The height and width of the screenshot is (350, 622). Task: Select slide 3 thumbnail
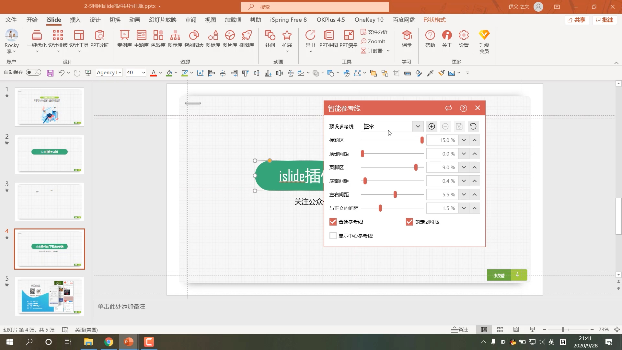[x=49, y=201]
